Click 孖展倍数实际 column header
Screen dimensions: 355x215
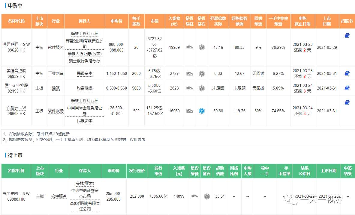click(218, 21)
